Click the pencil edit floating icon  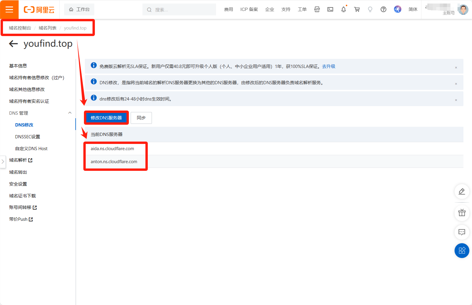462,192
